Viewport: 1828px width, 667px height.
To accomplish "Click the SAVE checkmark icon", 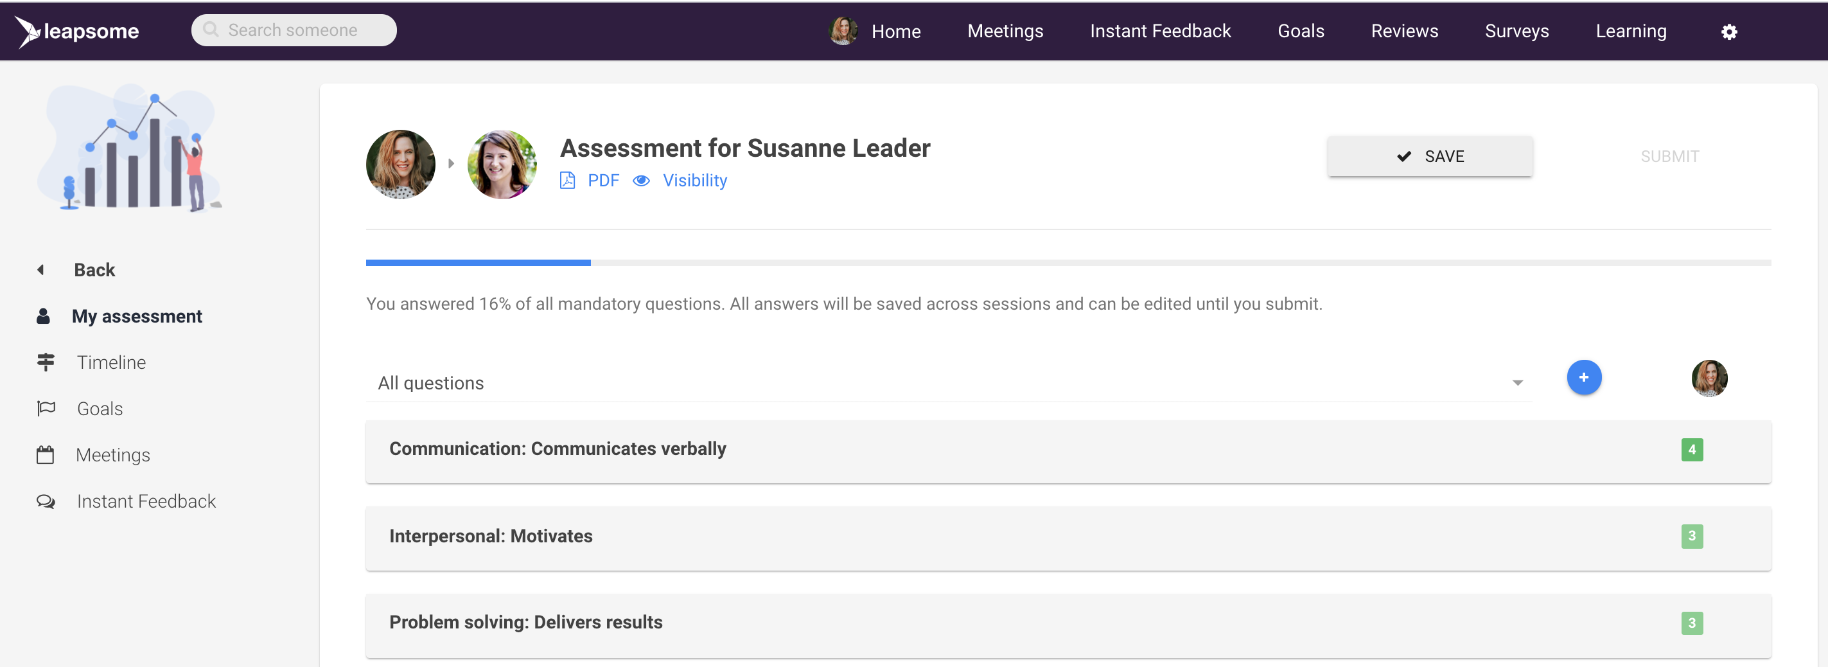I will (x=1403, y=156).
